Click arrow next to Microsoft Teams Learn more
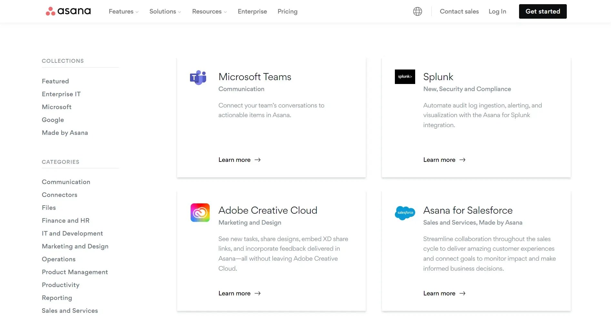This screenshot has width=611, height=316. [x=257, y=160]
